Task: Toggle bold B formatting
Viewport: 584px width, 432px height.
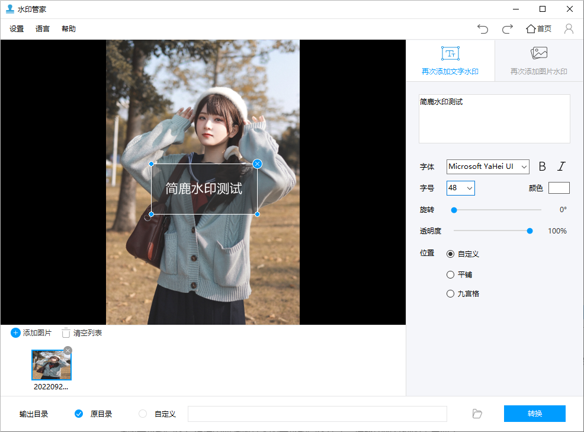Action: pos(543,167)
